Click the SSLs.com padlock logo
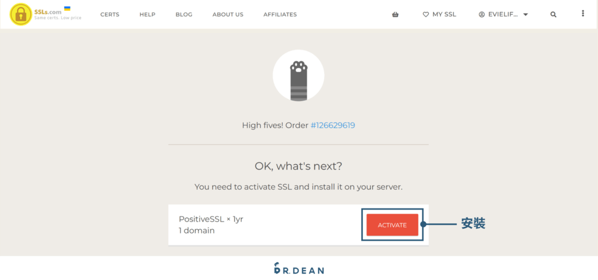Image resolution: width=598 pixels, height=280 pixels. [x=20, y=14]
